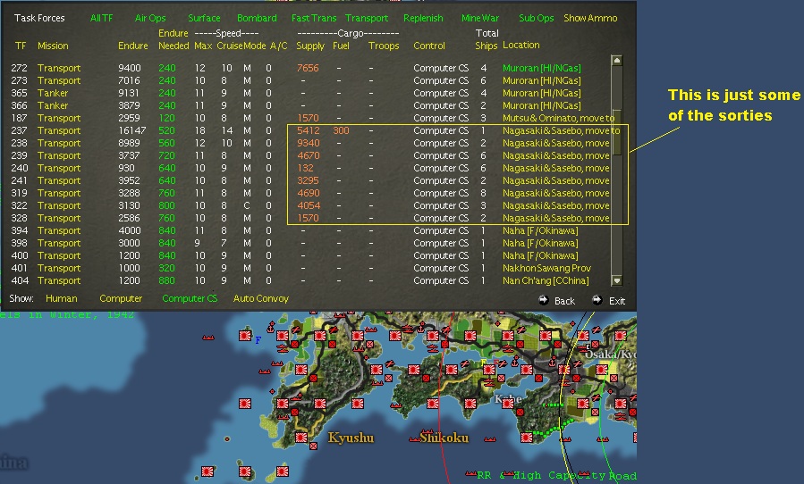Sort by Control column header
Image resolution: width=804 pixels, height=484 pixels.
pyautogui.click(x=429, y=46)
